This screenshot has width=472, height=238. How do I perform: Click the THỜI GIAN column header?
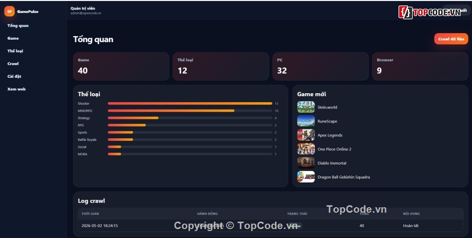click(x=90, y=214)
